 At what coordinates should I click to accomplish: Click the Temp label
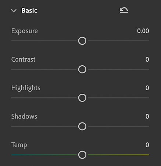(x=19, y=145)
